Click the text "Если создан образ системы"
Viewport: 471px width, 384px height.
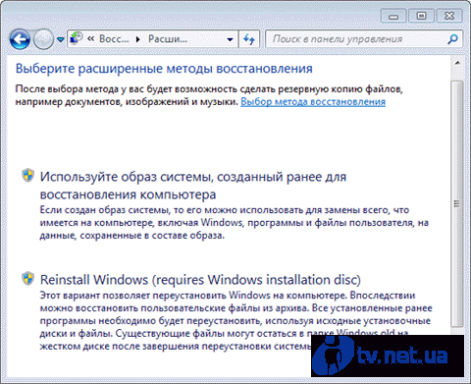[104, 210]
